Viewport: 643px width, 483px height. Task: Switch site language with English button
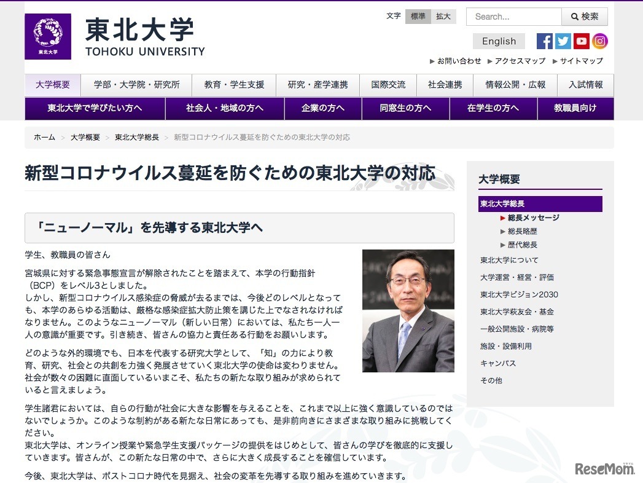(499, 41)
